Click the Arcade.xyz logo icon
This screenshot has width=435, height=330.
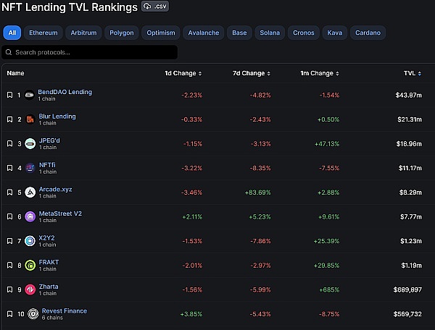tap(30, 192)
